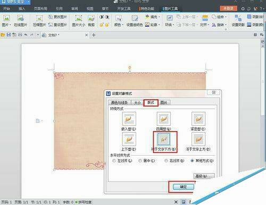Click the 压缩图片 compress picture icon

click(39, 18)
